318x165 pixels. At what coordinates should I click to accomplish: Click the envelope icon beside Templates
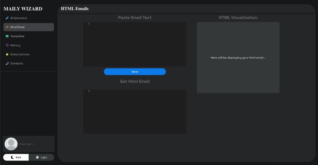7,36
